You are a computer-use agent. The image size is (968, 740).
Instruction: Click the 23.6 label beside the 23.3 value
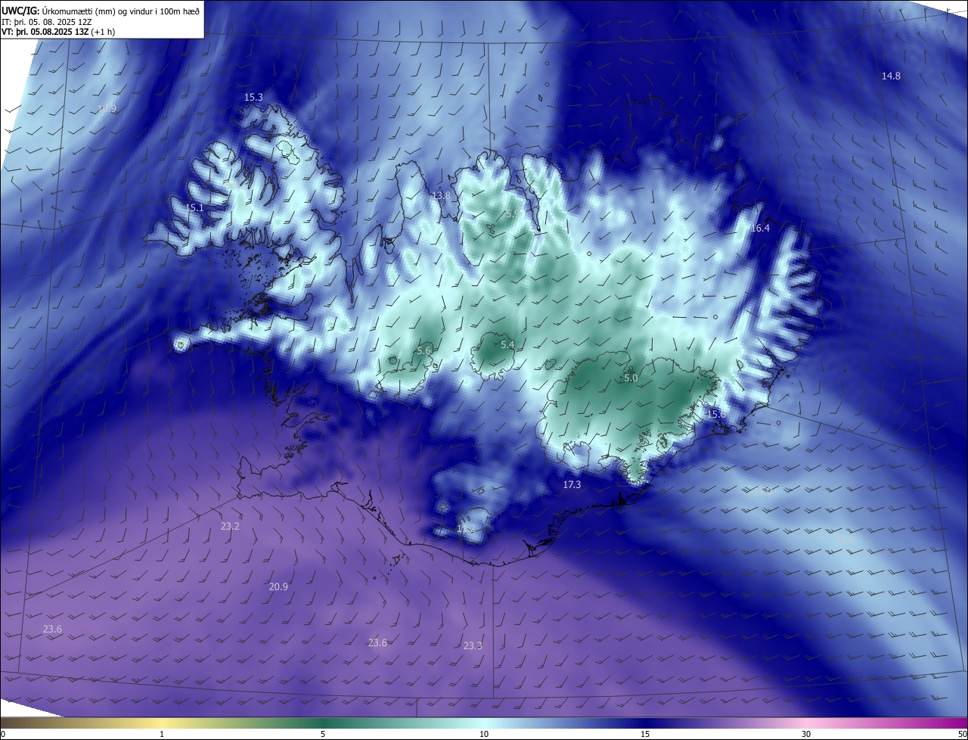(x=377, y=642)
